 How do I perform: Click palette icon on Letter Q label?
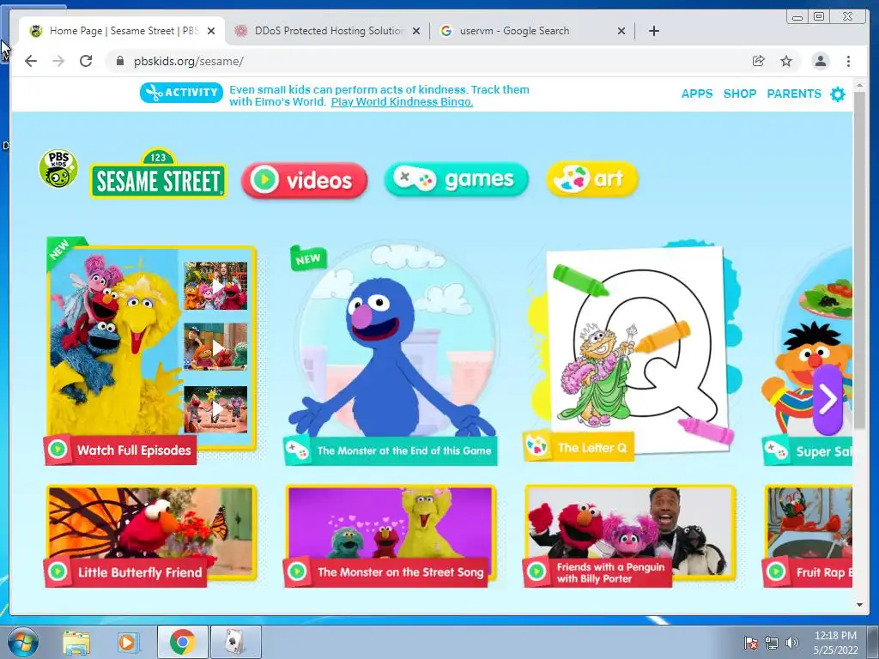click(536, 446)
